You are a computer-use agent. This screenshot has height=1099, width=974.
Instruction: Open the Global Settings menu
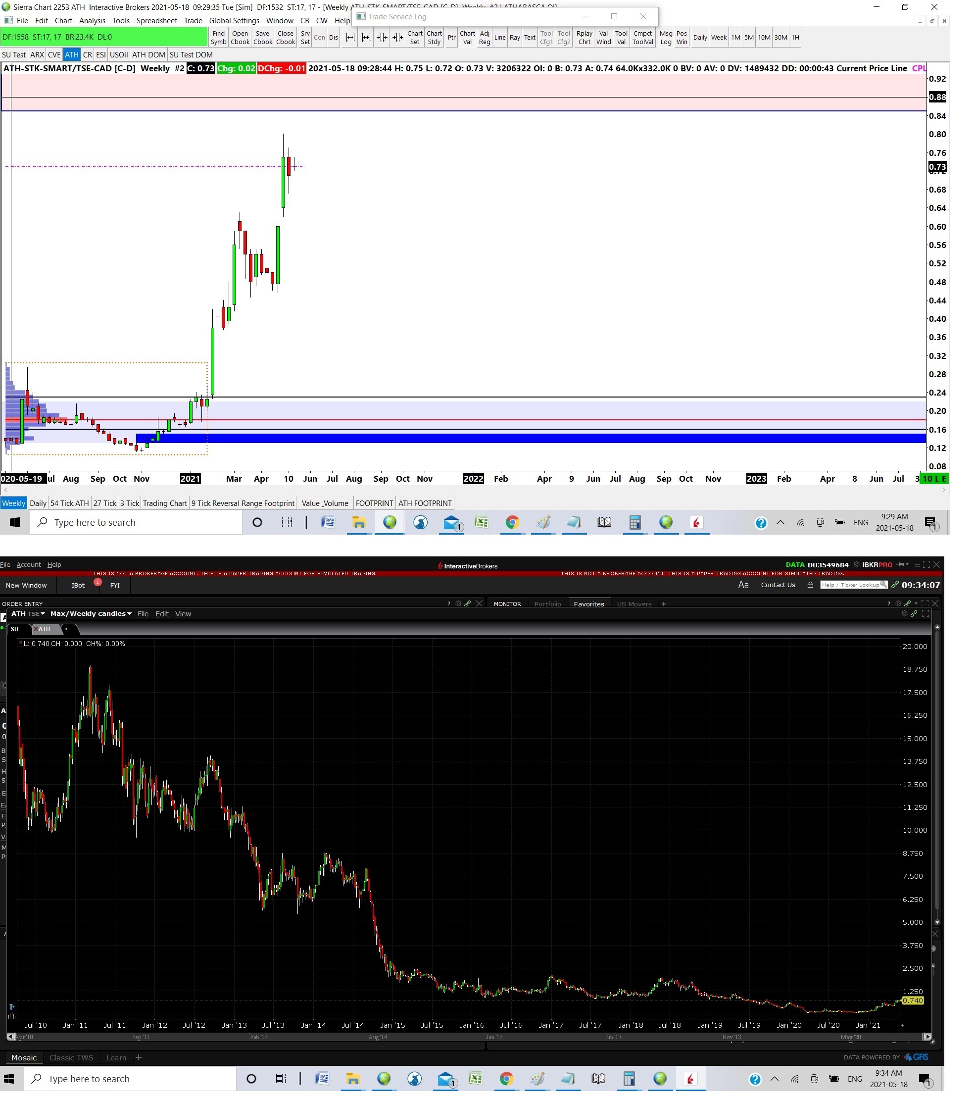click(234, 20)
